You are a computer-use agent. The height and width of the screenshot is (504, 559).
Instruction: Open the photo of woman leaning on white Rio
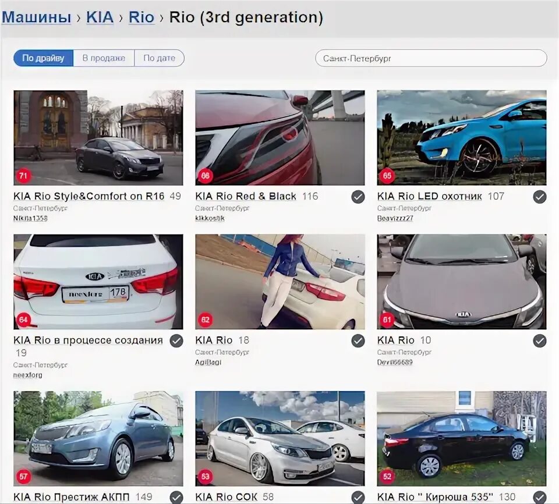coord(280,282)
